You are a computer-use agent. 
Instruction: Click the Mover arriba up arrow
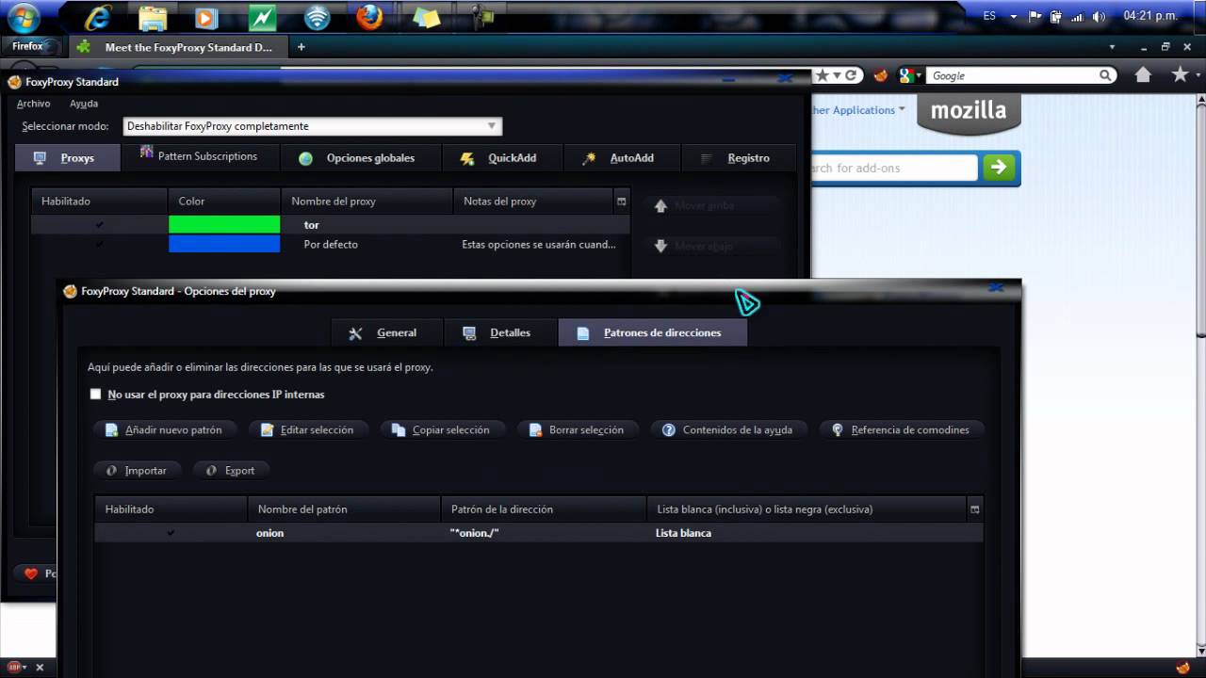click(x=660, y=205)
